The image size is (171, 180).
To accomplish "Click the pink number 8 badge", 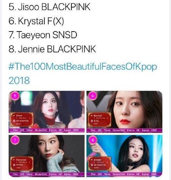I will pos(93,140).
